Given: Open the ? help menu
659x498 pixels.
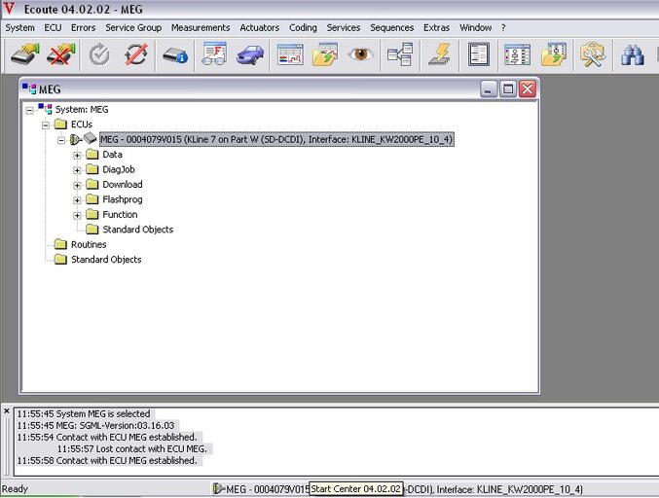Looking at the screenshot, I should click(x=503, y=27).
